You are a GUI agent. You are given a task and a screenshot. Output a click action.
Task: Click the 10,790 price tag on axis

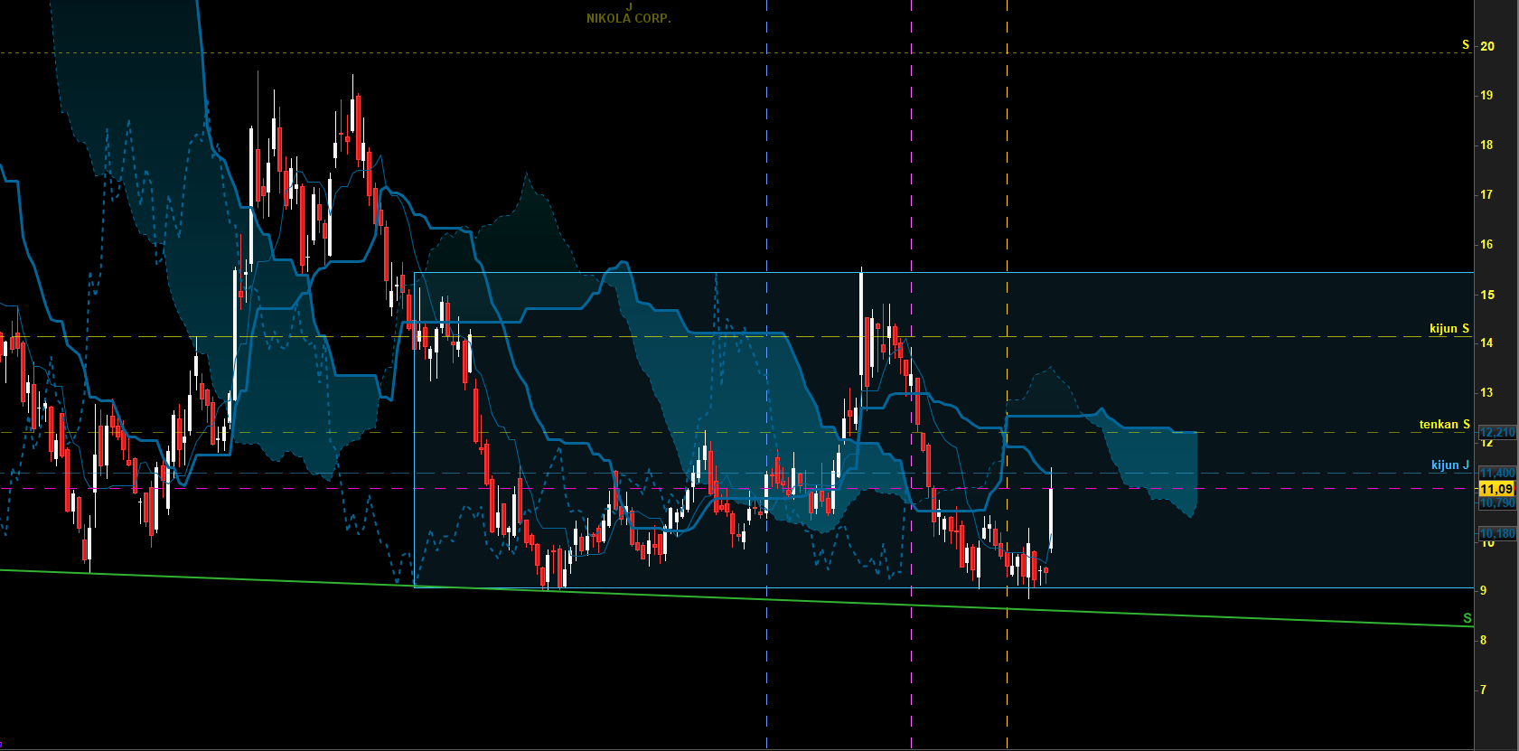click(1496, 502)
